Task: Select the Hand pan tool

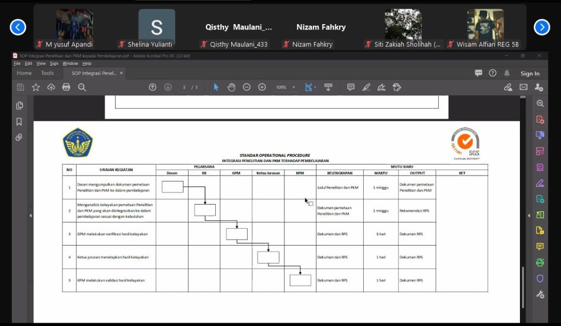Action: pyautogui.click(x=231, y=88)
